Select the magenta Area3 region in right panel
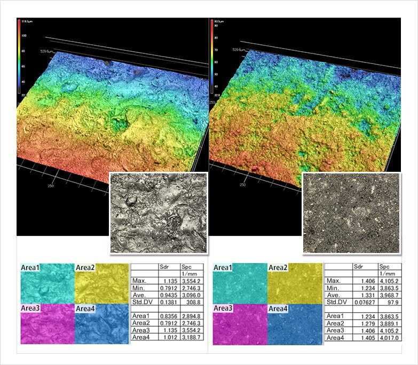The image size is (418, 365). (240, 324)
